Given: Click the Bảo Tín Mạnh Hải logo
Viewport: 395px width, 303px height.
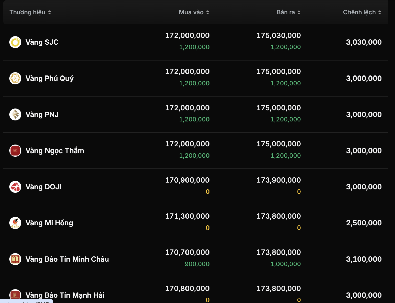Looking at the screenshot, I should pos(15,295).
